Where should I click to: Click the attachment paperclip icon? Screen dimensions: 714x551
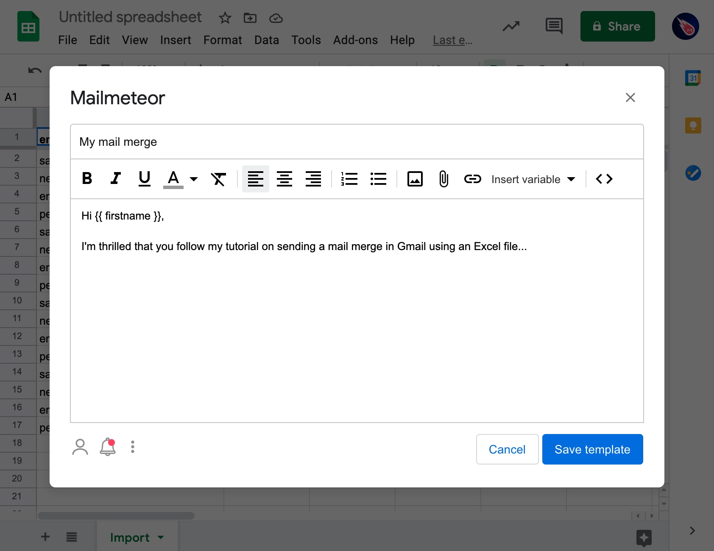[x=443, y=179]
